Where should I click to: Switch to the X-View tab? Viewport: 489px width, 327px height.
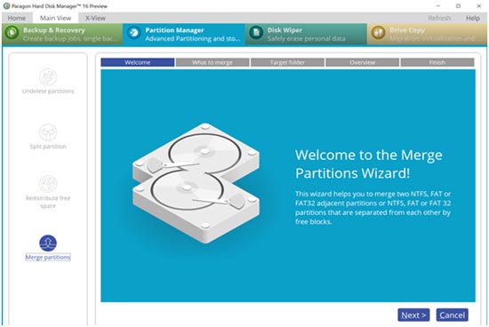[95, 18]
